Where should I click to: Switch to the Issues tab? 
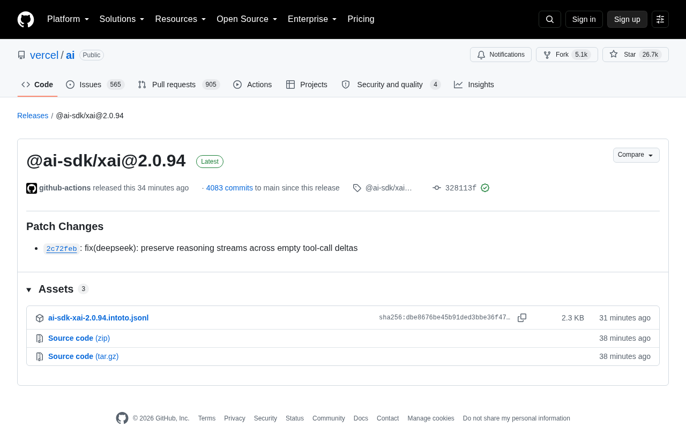(x=95, y=85)
